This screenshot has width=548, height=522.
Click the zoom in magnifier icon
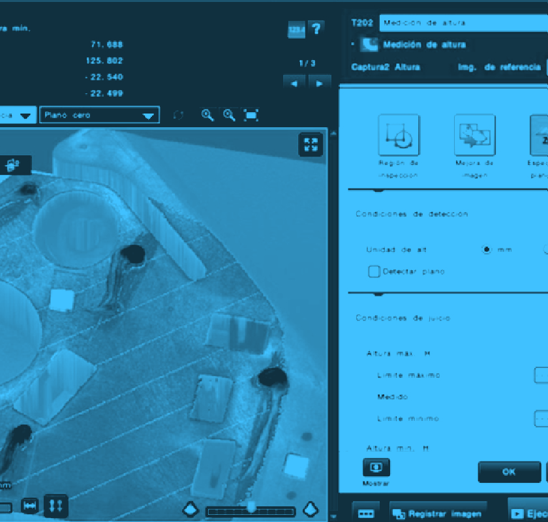click(207, 115)
